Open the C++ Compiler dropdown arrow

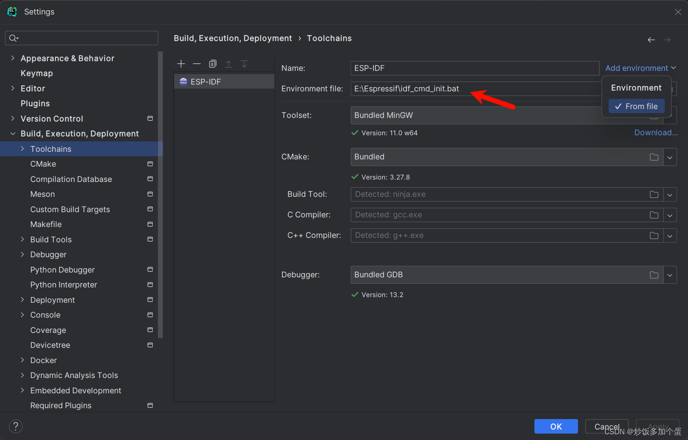coord(670,235)
